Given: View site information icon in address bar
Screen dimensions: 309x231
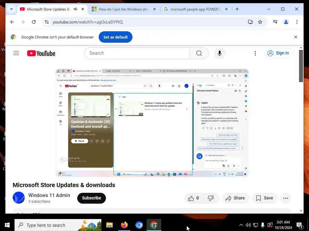Looking at the screenshot, I should [47, 22].
